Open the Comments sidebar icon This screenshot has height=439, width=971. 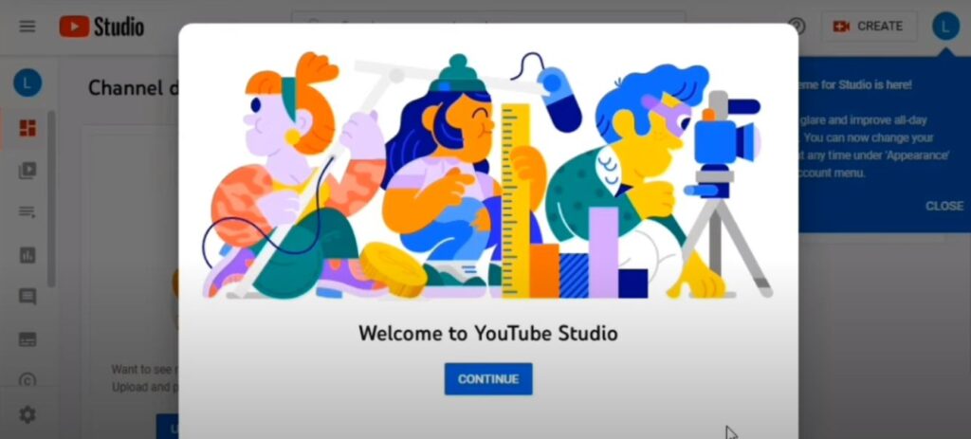[27, 297]
